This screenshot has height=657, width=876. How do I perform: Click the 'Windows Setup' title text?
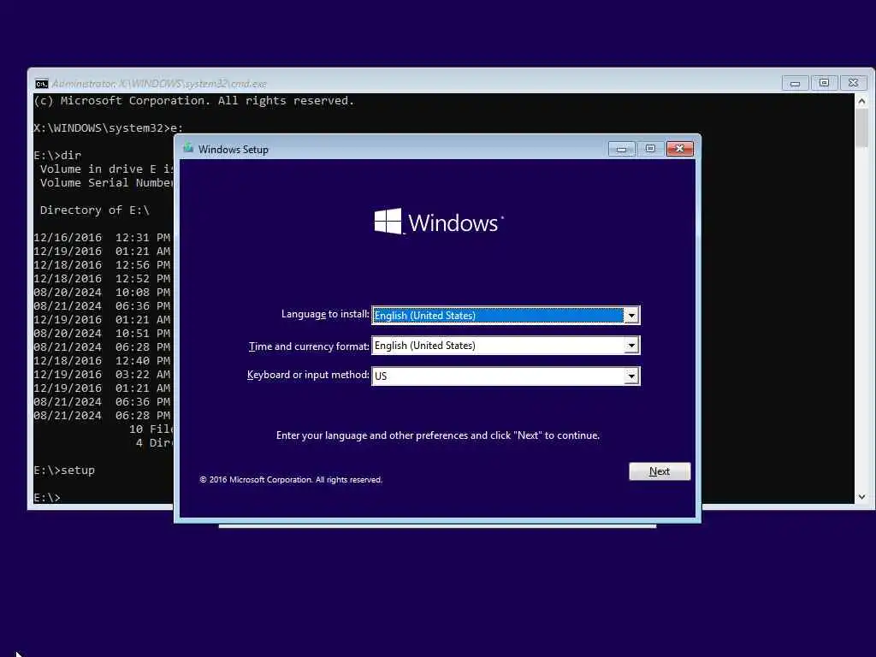234,150
